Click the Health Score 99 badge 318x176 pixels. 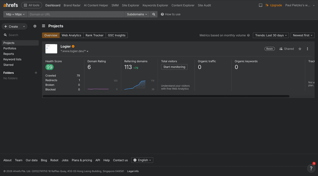tap(49, 67)
